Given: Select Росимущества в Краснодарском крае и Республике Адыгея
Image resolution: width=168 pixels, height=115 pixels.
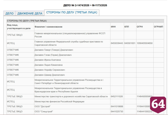Looking at the screenshot, I should [x=68, y=90].
